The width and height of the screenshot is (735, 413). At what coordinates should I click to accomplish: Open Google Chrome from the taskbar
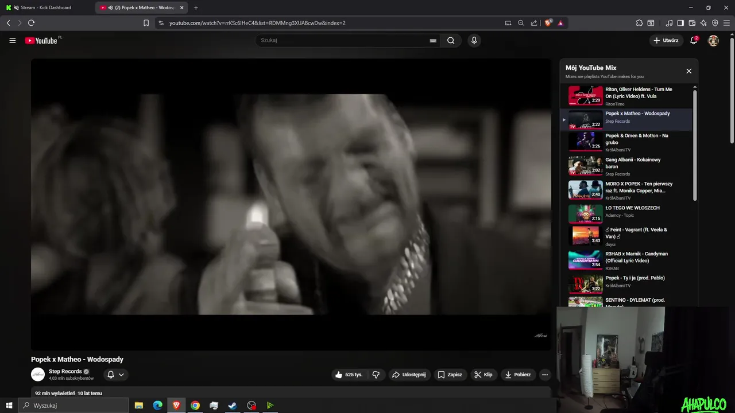(195, 406)
